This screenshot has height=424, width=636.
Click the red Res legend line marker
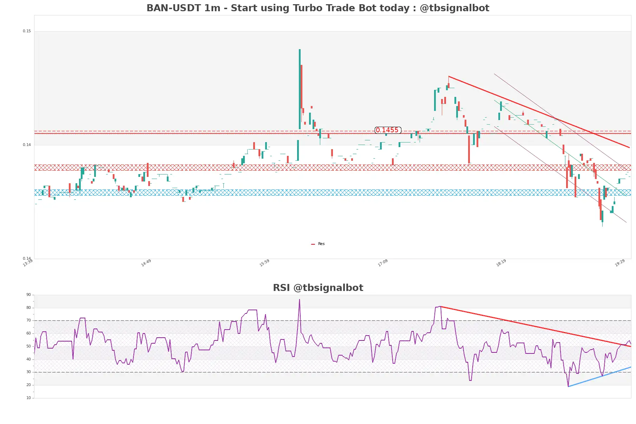pyautogui.click(x=313, y=244)
